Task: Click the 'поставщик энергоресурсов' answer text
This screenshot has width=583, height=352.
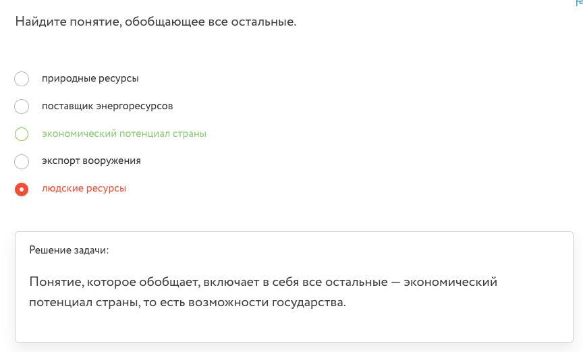Action: pos(107,106)
